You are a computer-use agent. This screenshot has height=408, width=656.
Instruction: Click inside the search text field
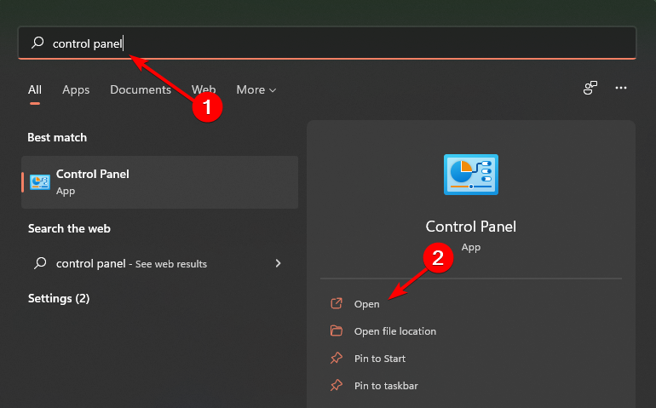coord(341,43)
